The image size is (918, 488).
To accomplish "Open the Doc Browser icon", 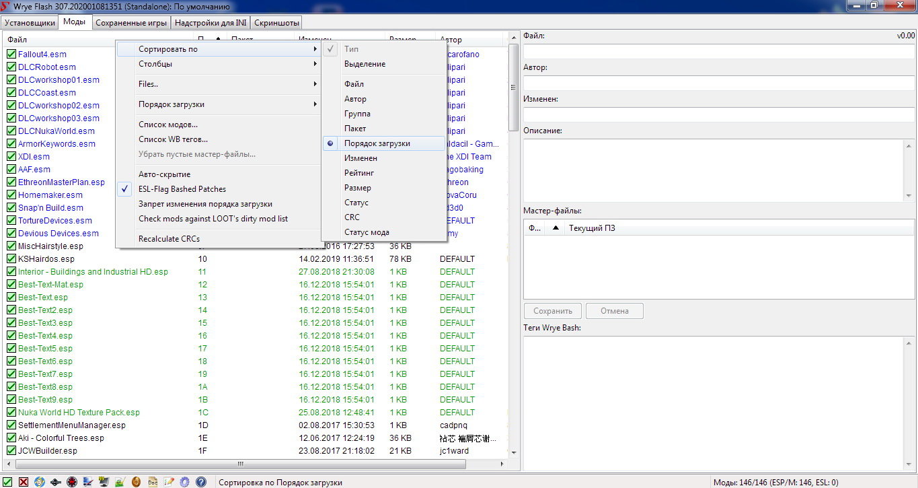I will tap(153, 482).
